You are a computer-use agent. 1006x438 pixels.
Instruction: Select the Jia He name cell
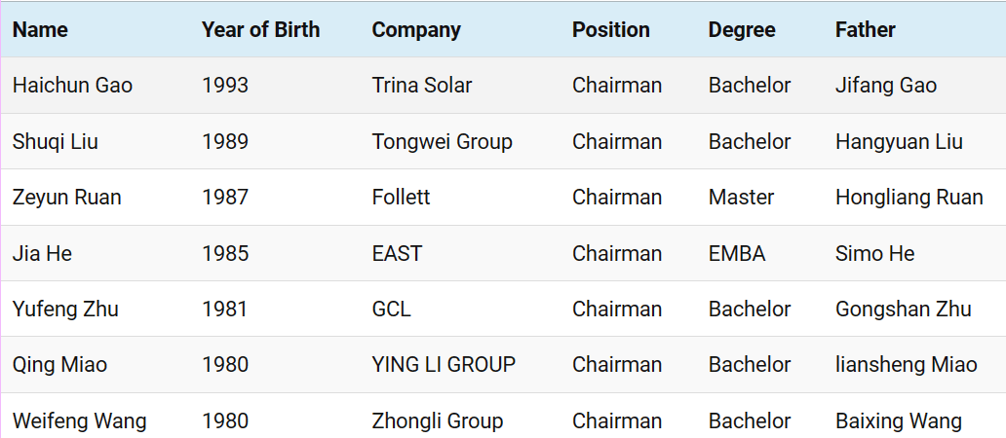(x=42, y=254)
